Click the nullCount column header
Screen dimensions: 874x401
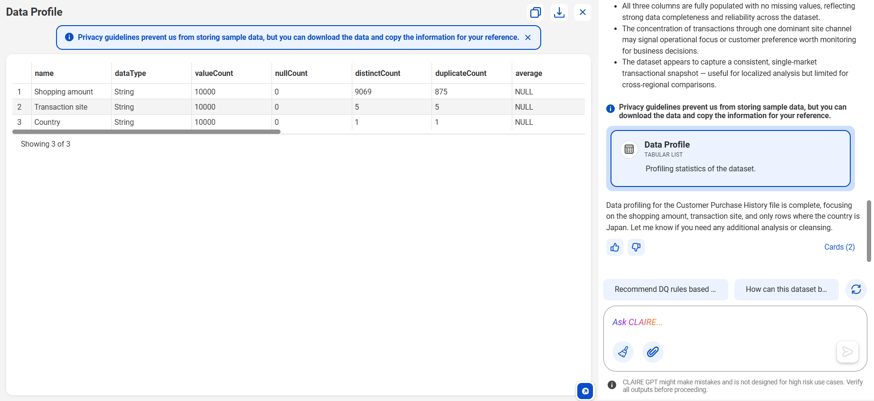(312, 73)
